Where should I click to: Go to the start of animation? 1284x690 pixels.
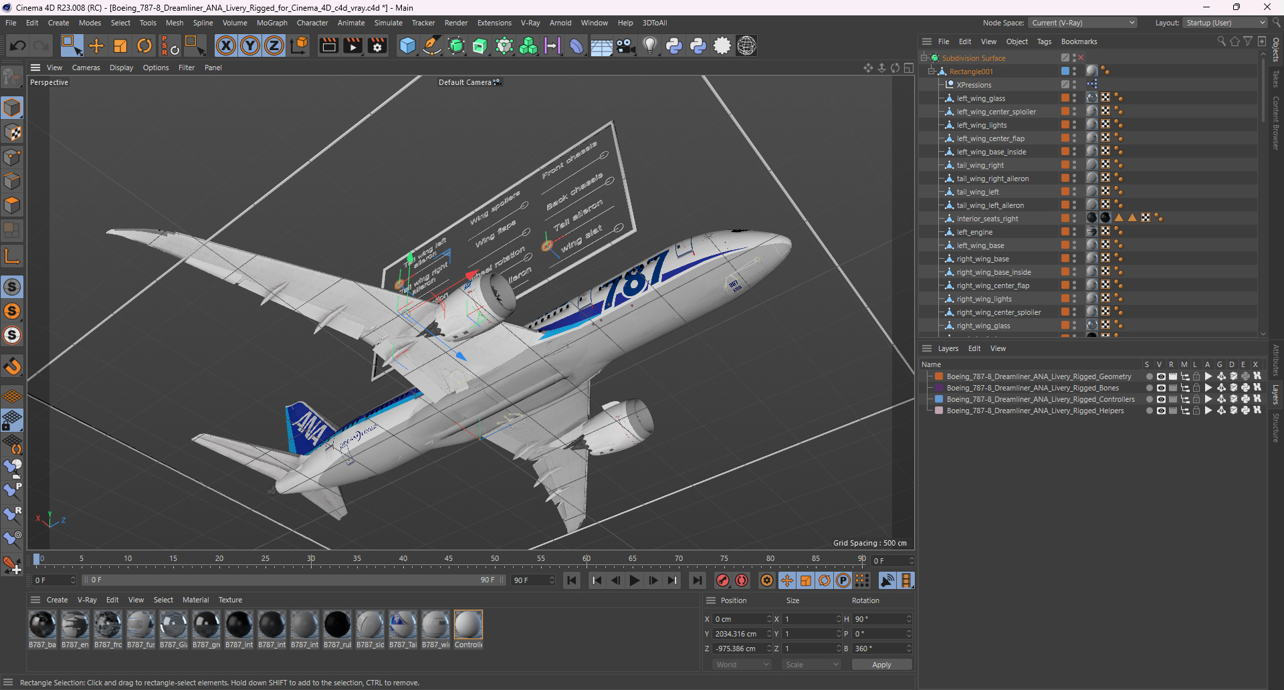click(x=572, y=580)
